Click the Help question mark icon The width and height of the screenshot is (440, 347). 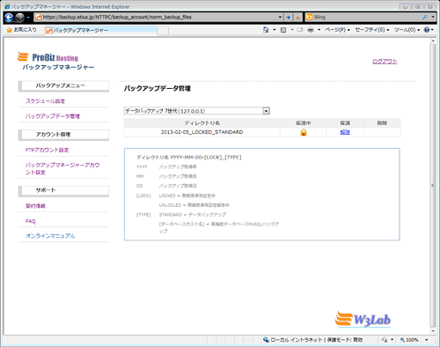tap(427, 30)
